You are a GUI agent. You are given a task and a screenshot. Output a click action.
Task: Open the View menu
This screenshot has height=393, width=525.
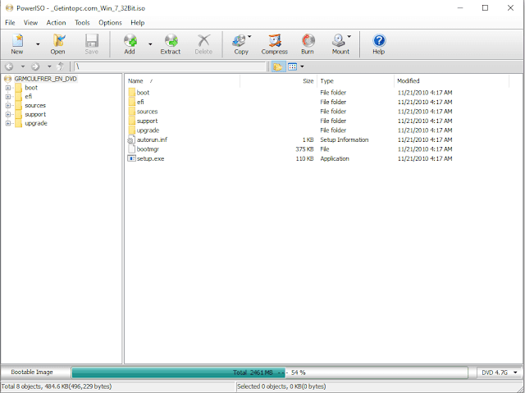point(30,23)
